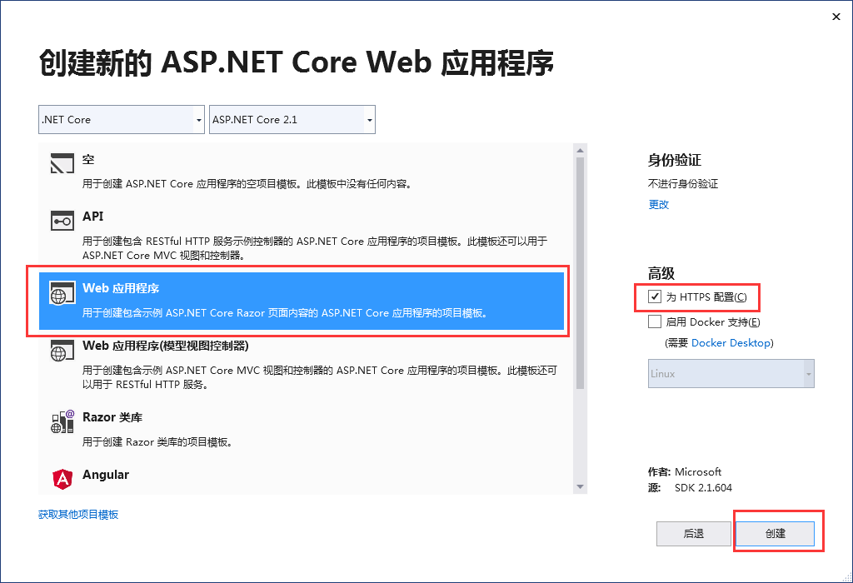Image resolution: width=853 pixels, height=583 pixels.
Task: Select the Razor 类库 template title
Action: click(x=112, y=417)
